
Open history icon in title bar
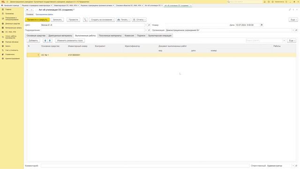click(x=269, y=2)
